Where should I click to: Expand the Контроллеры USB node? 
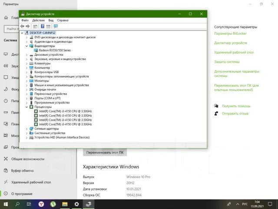pyautogui.click(x=26, y=72)
